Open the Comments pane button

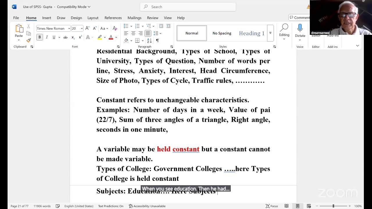click(300, 18)
